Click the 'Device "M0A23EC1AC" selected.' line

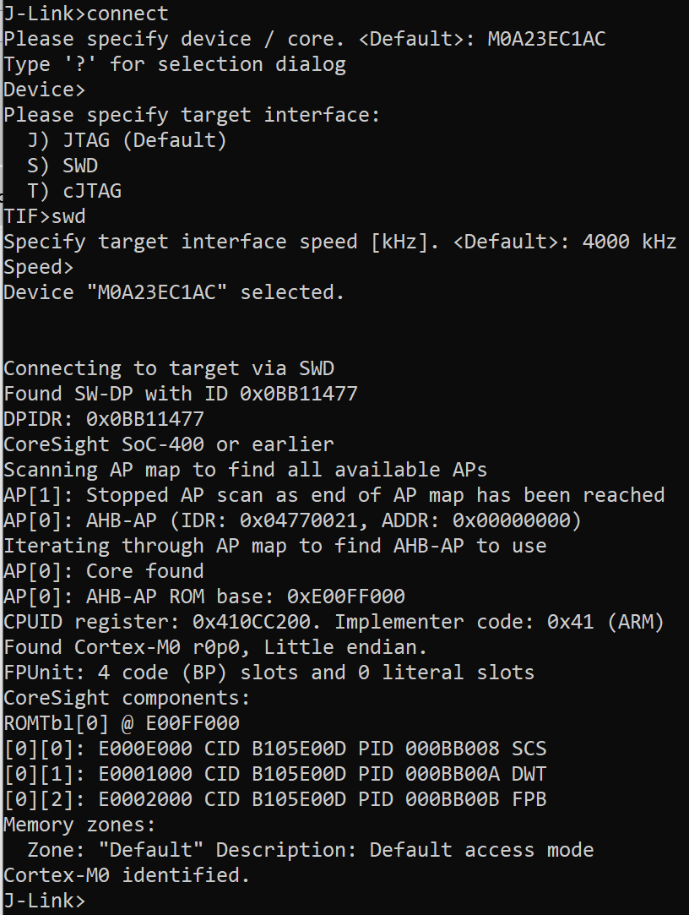174,292
